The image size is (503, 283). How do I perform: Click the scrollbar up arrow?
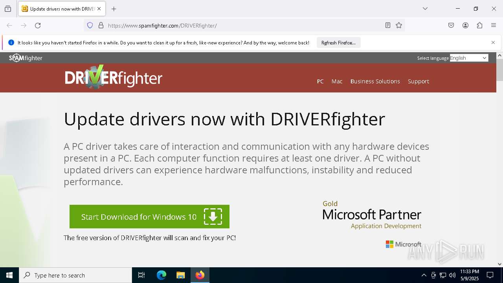tap(500, 55)
